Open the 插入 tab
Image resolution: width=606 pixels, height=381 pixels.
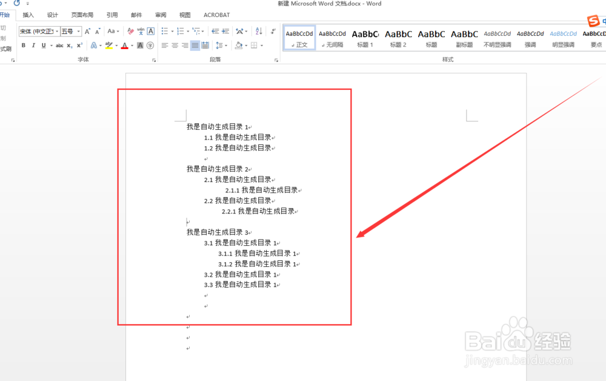click(28, 15)
